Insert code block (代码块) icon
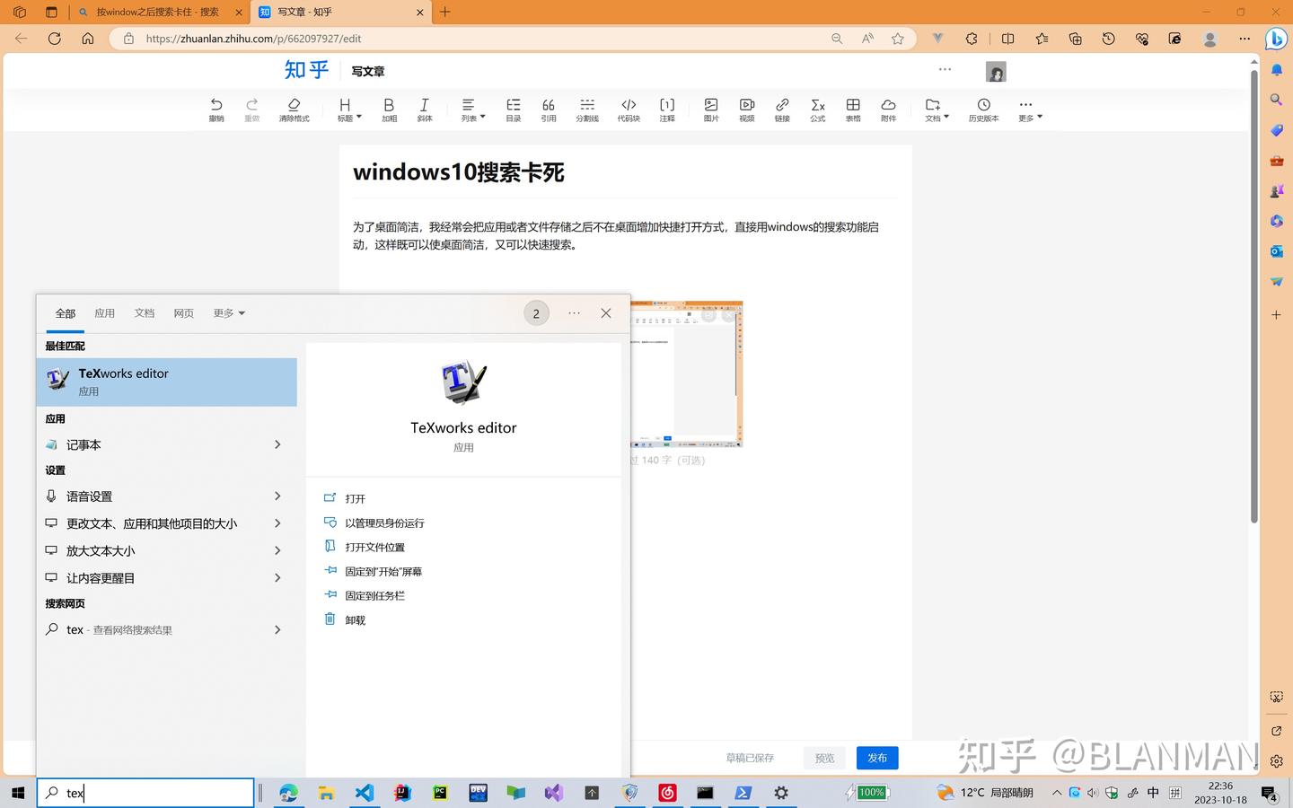 (x=629, y=110)
